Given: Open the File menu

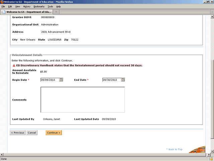Looking at the screenshot, I should click(3, 7).
